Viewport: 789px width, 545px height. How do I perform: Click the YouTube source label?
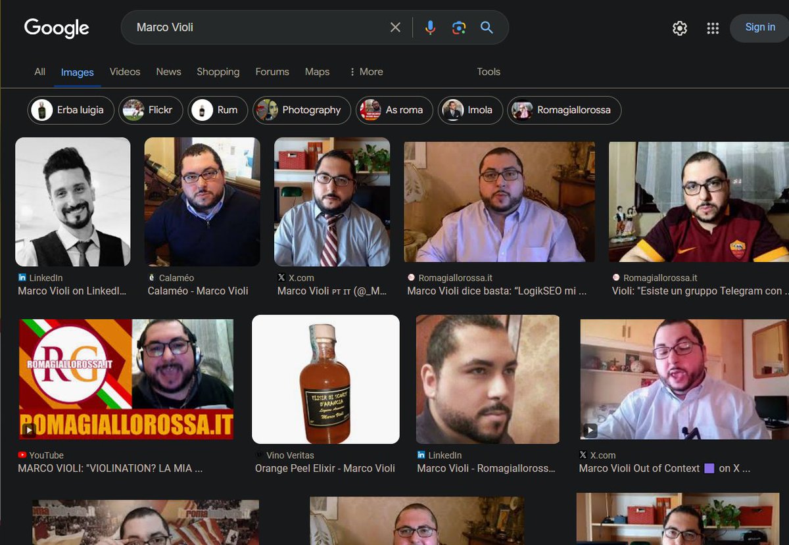coord(46,455)
